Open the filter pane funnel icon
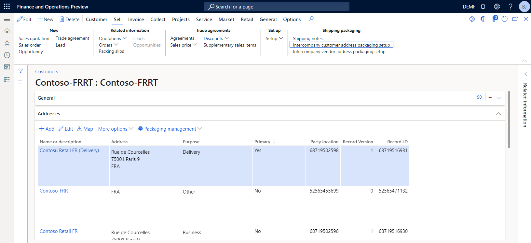This screenshot has height=243, width=531. [20, 71]
